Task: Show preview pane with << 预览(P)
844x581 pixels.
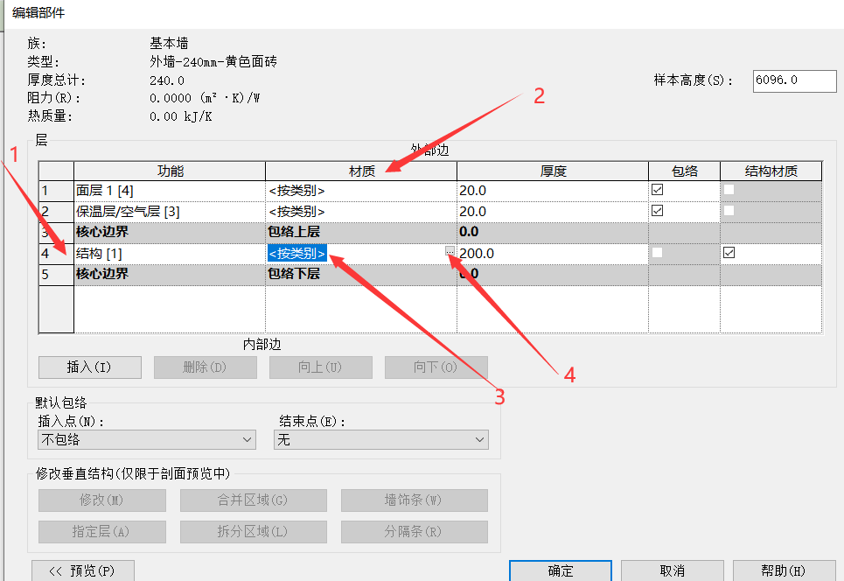Action: [82, 570]
